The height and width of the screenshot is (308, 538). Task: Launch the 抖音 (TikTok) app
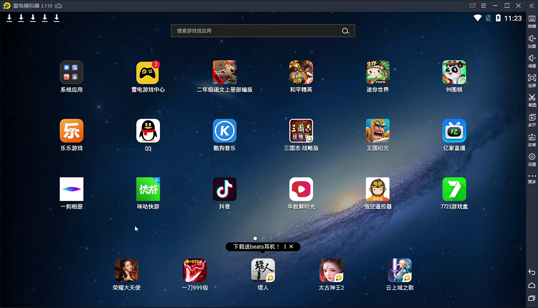pos(224,189)
